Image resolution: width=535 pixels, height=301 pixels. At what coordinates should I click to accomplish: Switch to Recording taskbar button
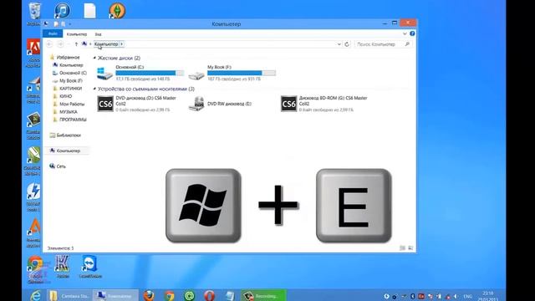pyautogui.click(x=263, y=295)
